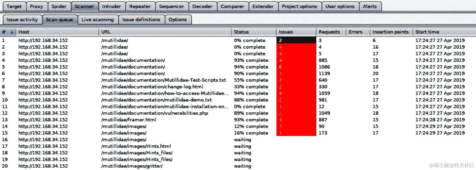Sort table by Host column header
Image resolution: width=476 pixels, height=170 pixels.
pyautogui.click(x=58, y=32)
